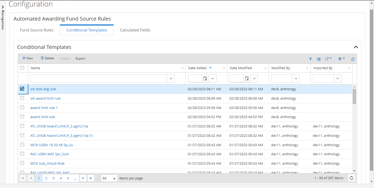
Task: Go to page 3
Action: pos(54,178)
